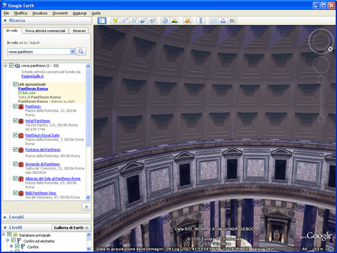Click the Print icon in toolbar

[x=223, y=21]
